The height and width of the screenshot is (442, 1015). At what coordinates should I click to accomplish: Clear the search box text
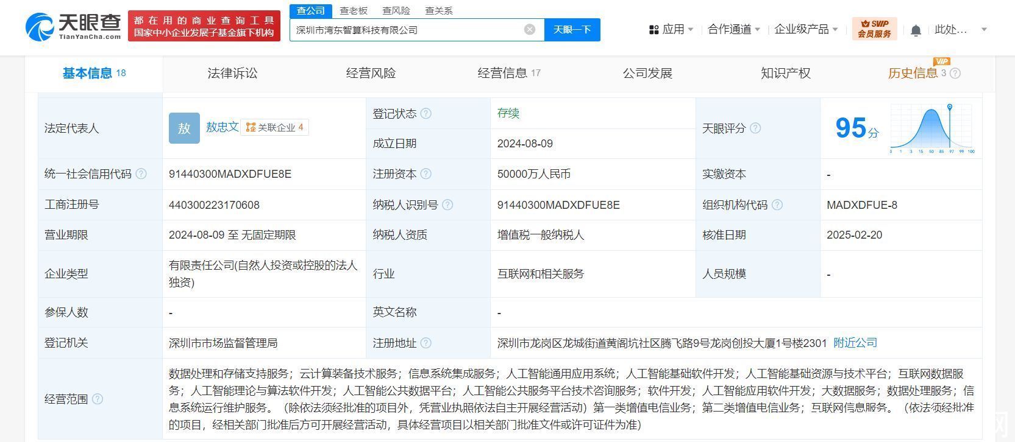(530, 30)
